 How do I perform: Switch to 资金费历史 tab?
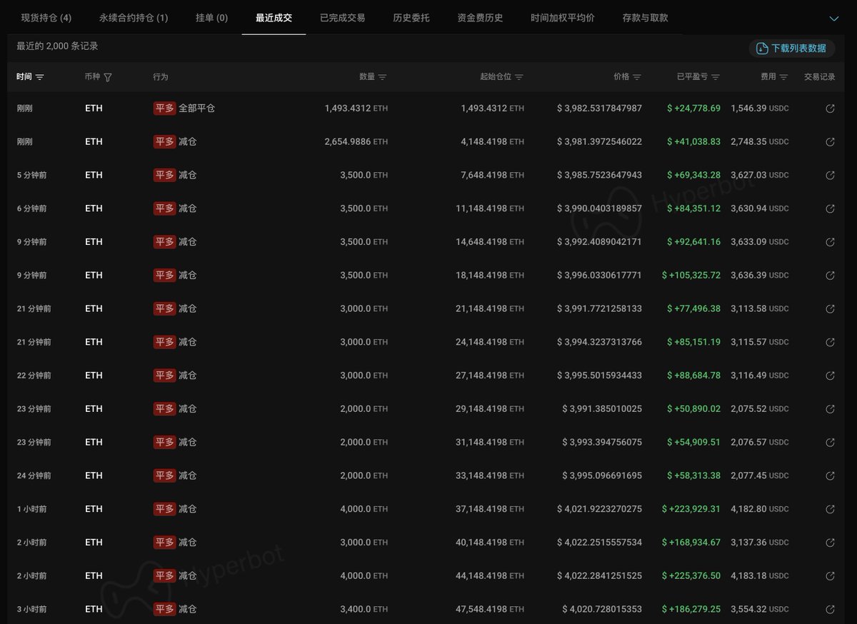[480, 18]
